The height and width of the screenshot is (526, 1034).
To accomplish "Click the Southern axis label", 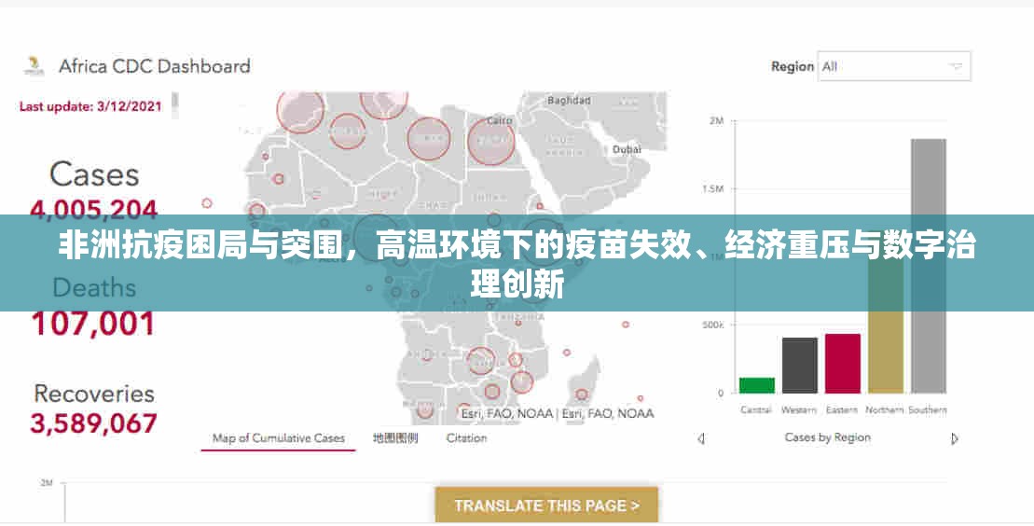I will point(928,409).
